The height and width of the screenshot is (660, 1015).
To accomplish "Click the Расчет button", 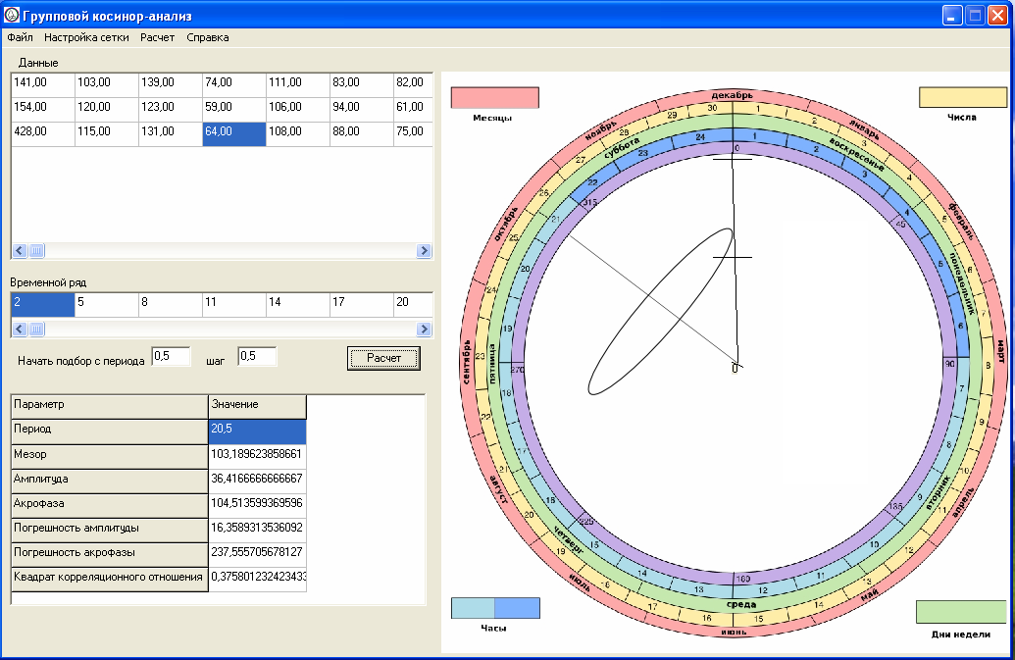I will [383, 358].
